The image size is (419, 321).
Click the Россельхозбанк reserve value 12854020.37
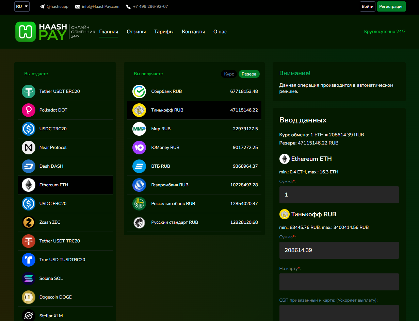[x=244, y=204]
